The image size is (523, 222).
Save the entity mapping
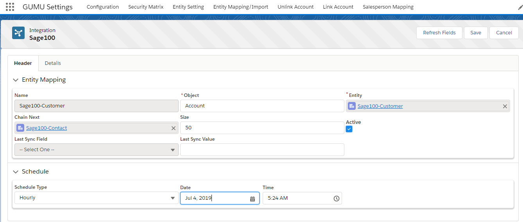476,33
